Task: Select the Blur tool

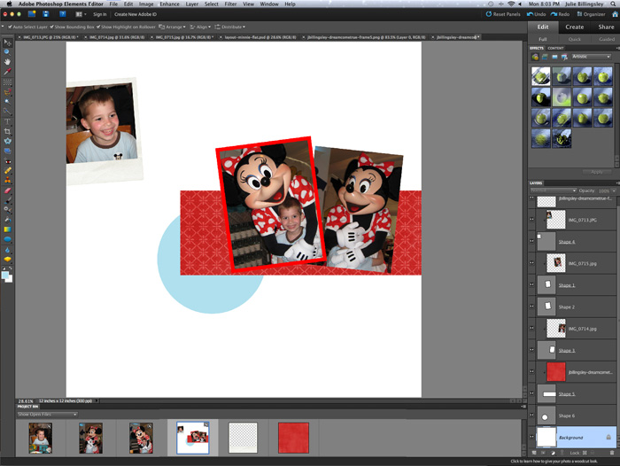Action: (x=7, y=250)
